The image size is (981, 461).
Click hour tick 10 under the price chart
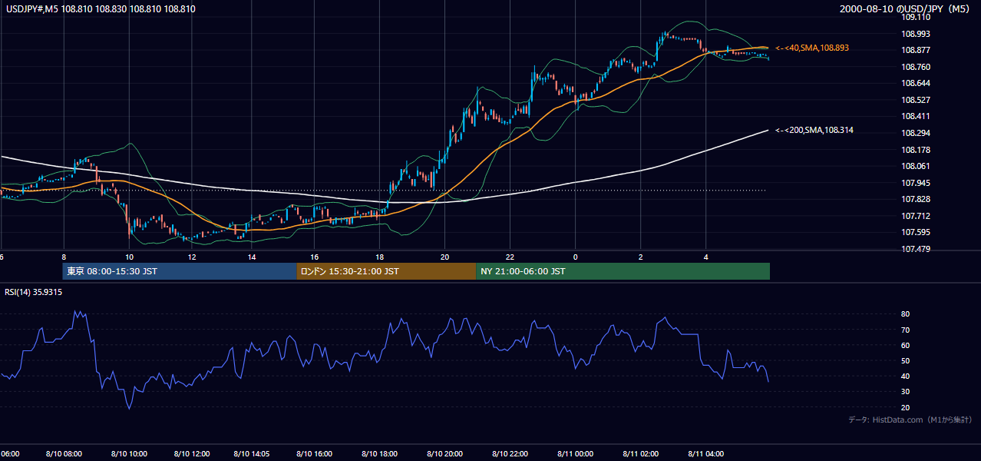tap(129, 257)
